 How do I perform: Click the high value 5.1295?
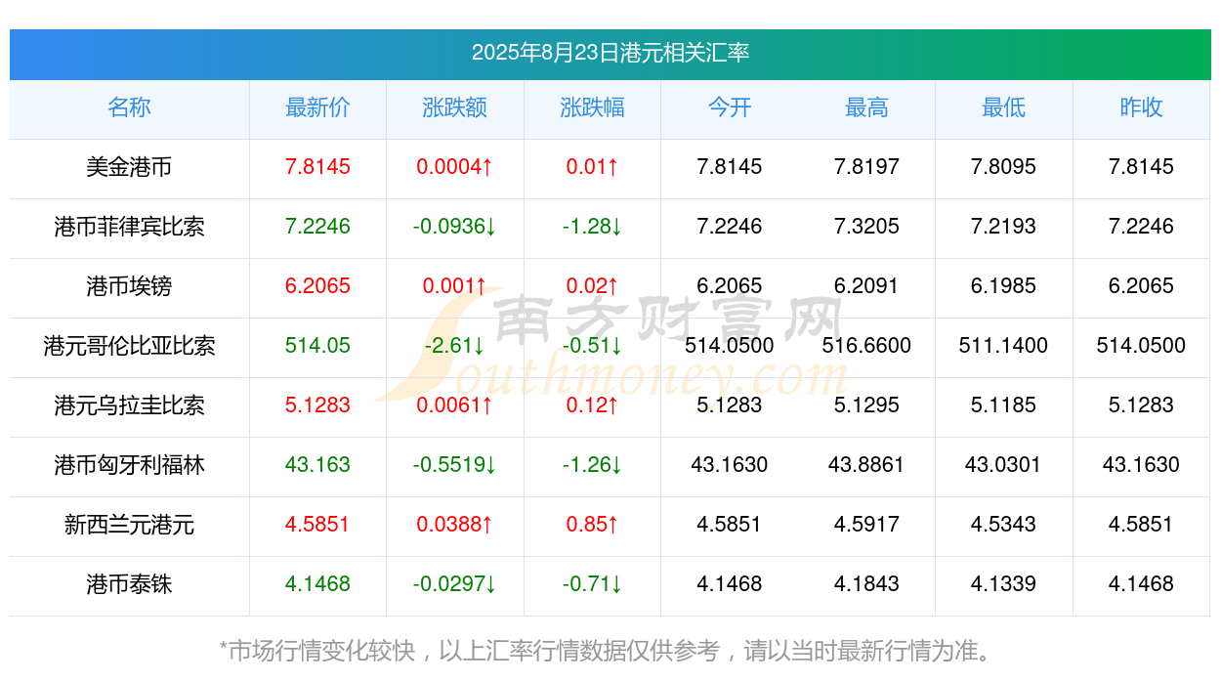866,405
